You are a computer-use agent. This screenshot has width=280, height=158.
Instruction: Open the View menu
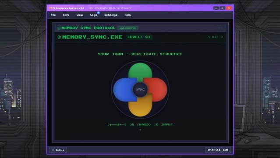click(x=80, y=15)
